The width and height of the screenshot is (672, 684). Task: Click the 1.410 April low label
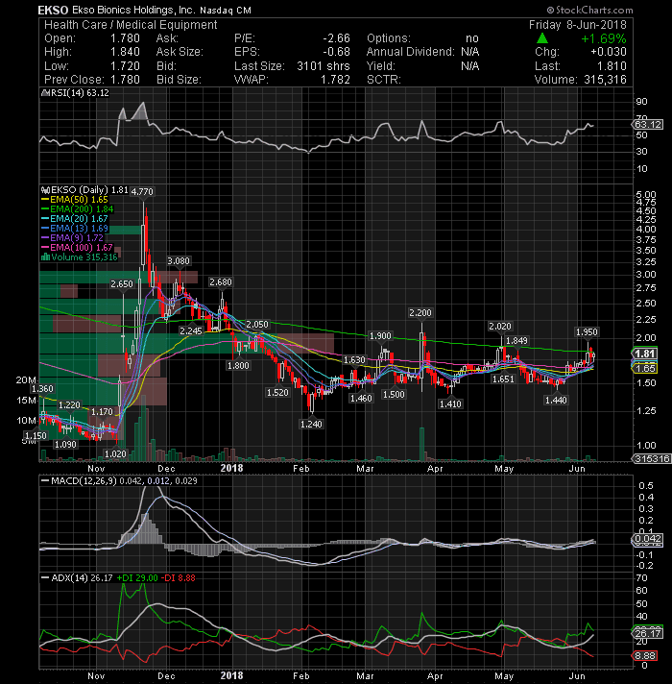pos(450,403)
